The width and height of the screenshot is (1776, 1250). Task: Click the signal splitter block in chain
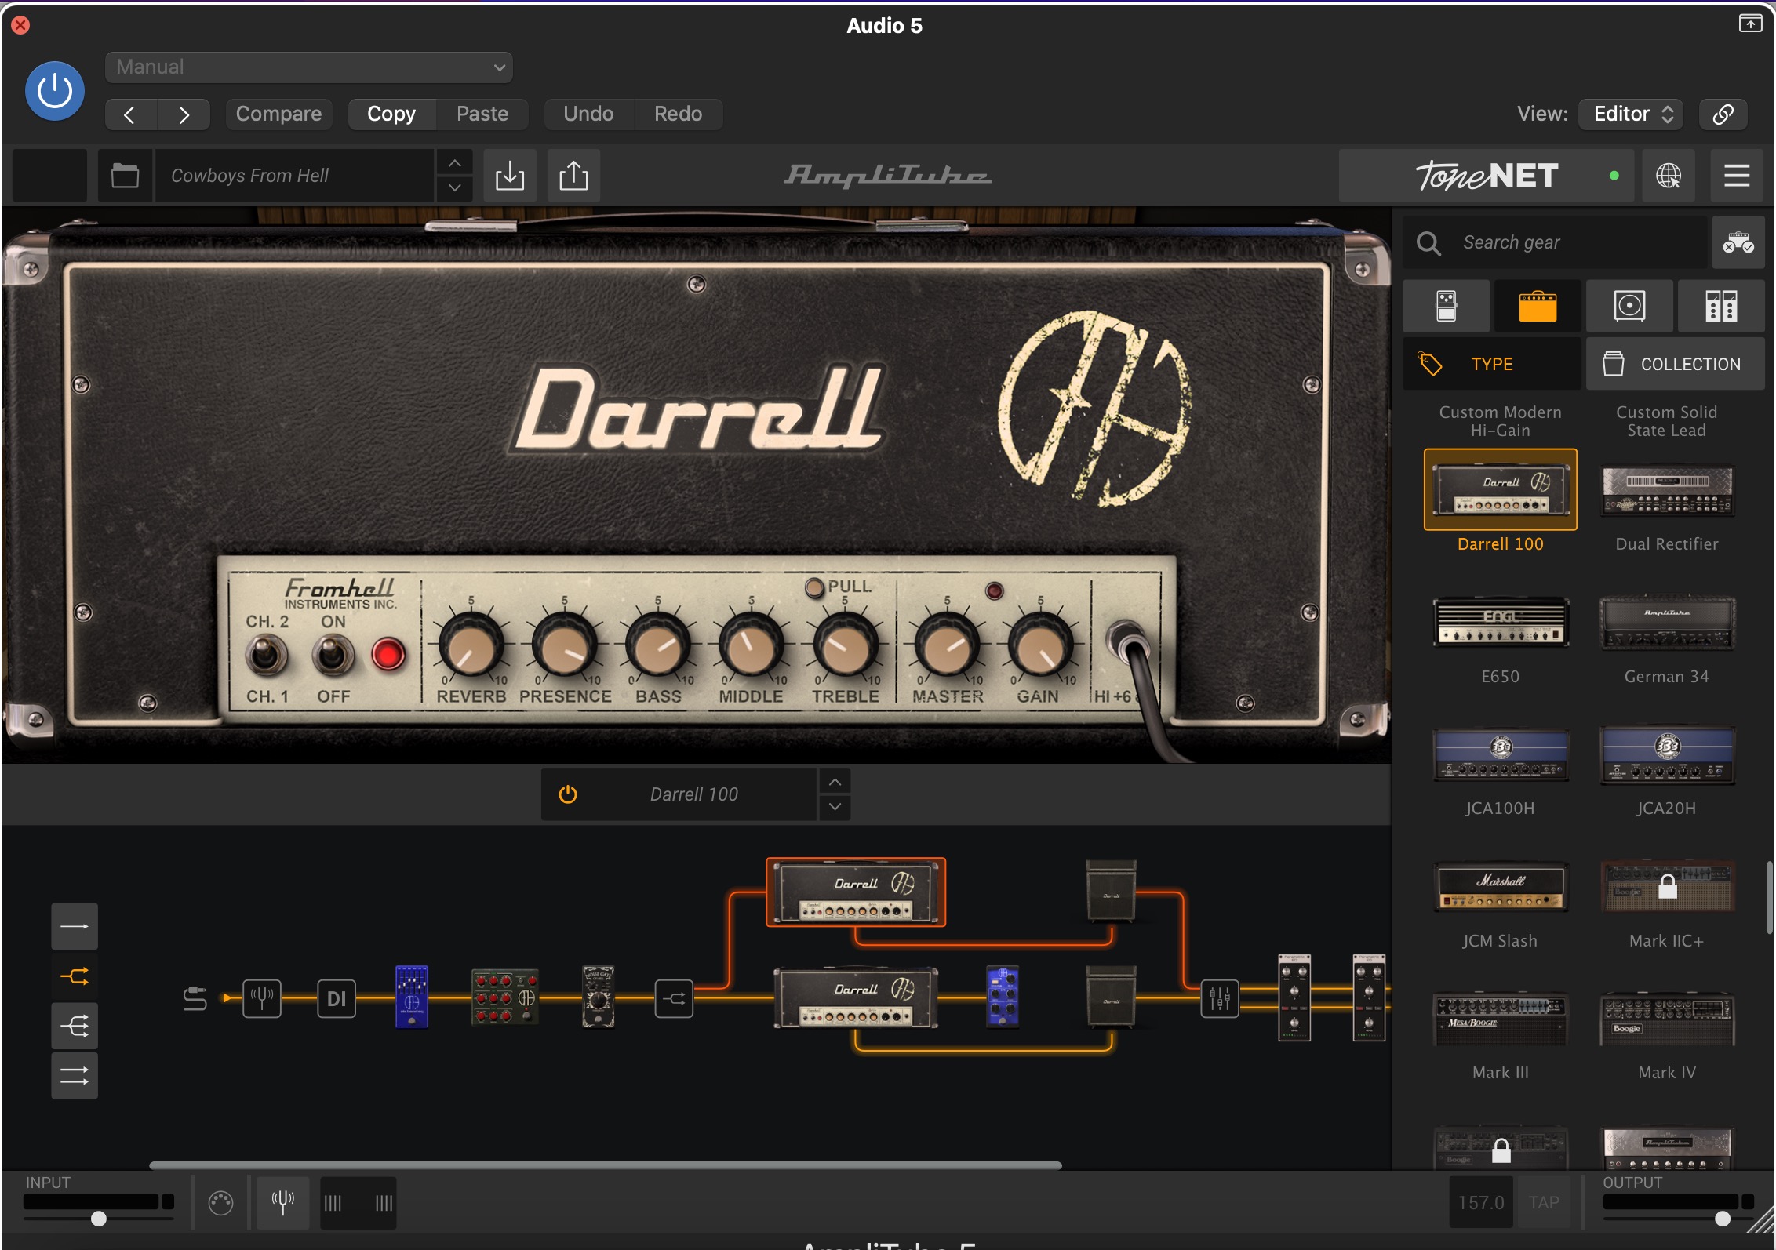tap(674, 998)
